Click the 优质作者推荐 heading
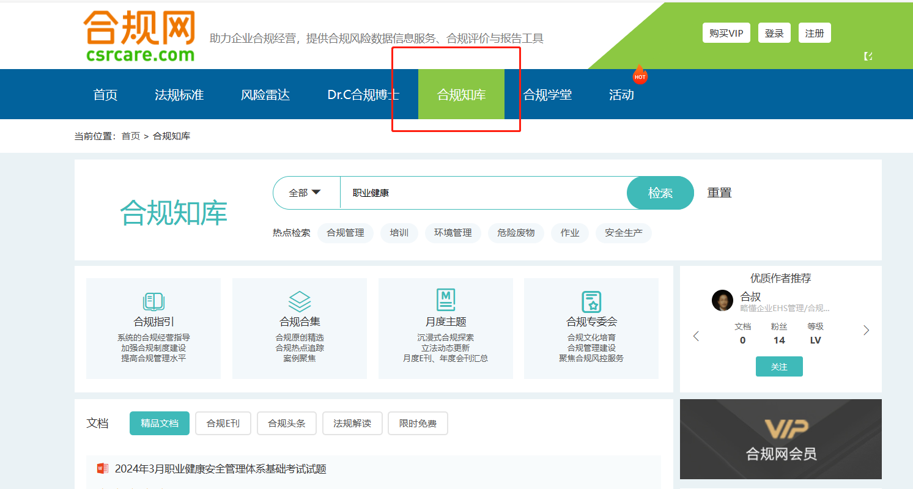This screenshot has width=913, height=489. click(x=780, y=278)
